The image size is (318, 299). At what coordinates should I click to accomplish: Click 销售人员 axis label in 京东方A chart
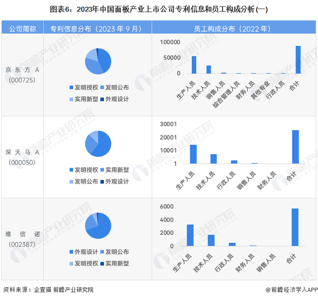click(x=216, y=90)
